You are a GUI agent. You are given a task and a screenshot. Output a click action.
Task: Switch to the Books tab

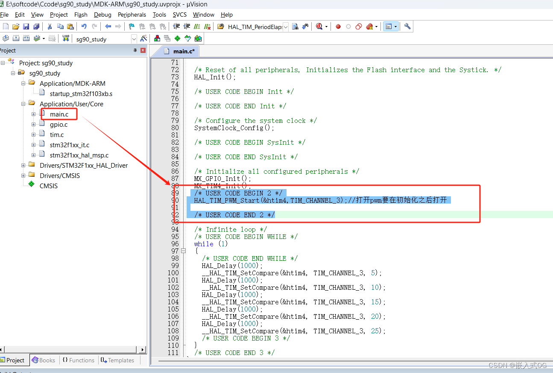click(x=44, y=360)
